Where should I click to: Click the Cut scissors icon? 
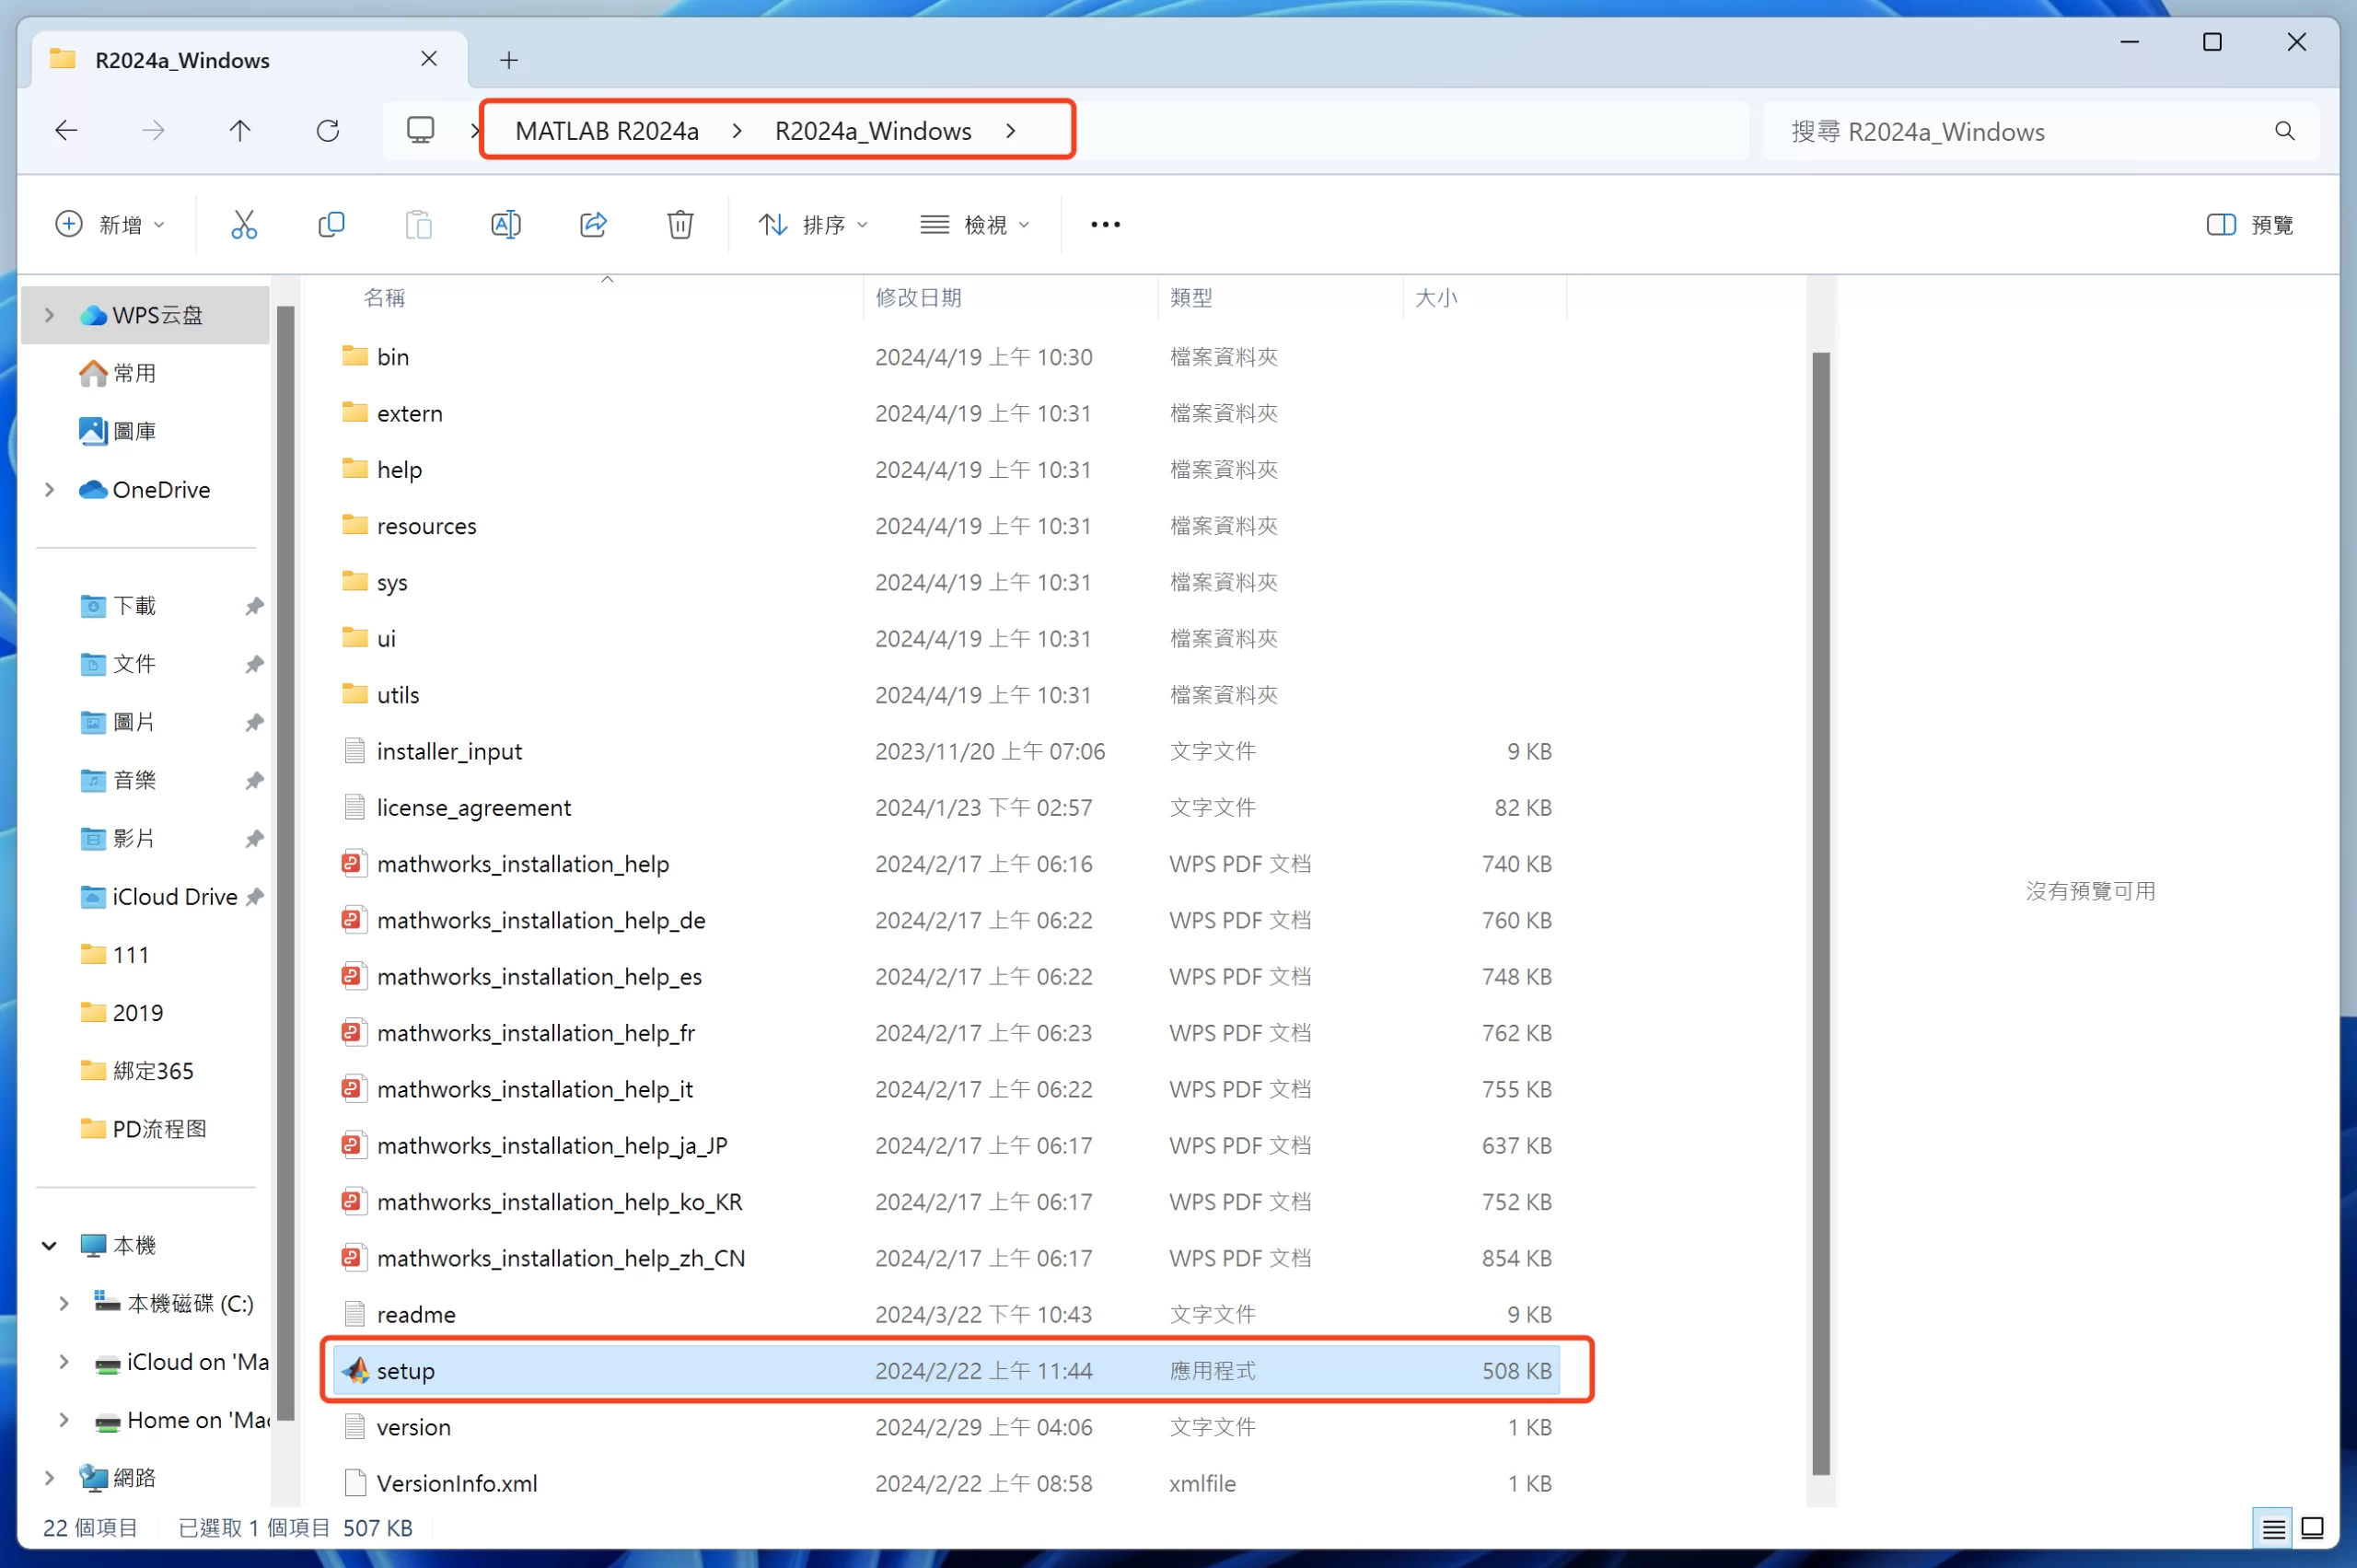(x=244, y=224)
